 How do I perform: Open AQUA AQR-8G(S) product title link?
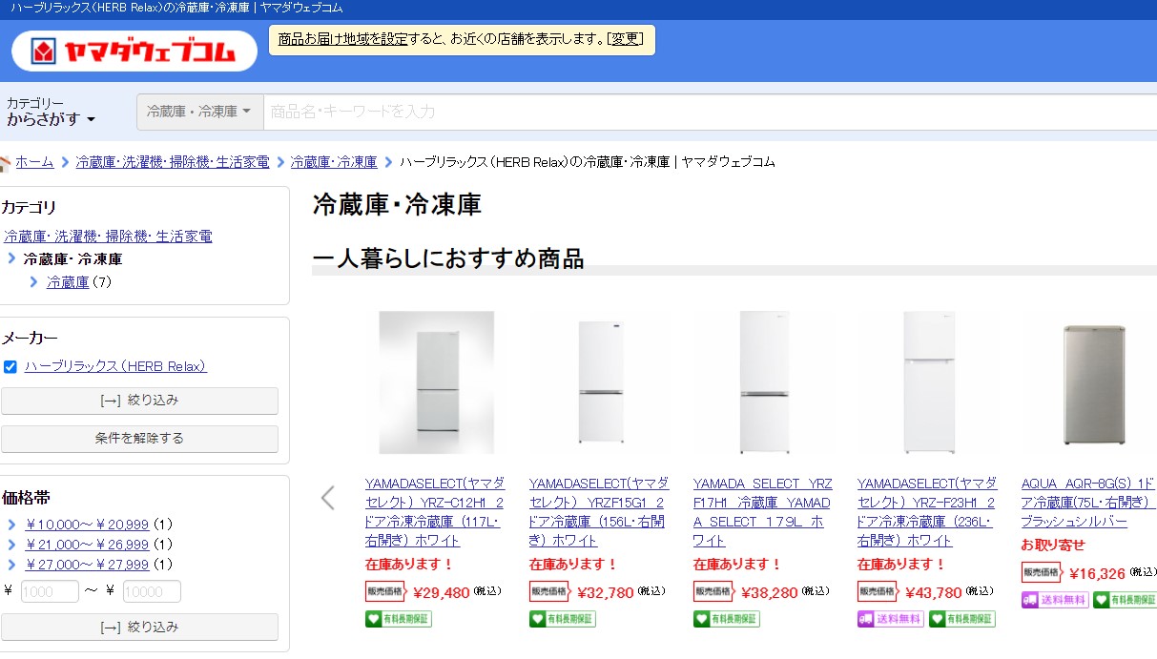point(1088,503)
